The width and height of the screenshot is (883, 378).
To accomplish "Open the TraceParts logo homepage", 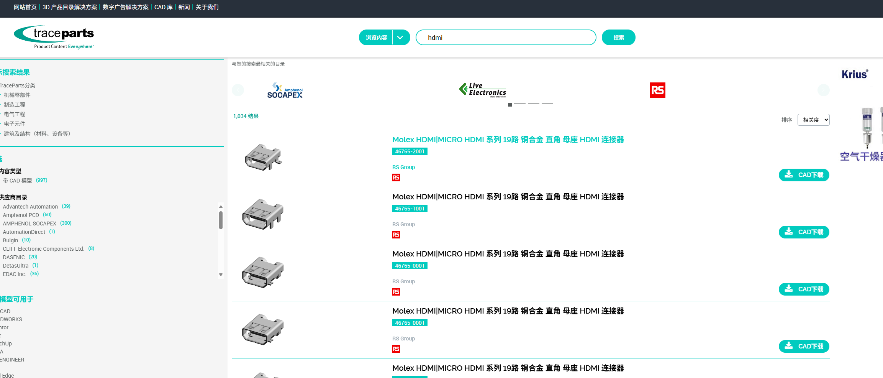I will (54, 37).
